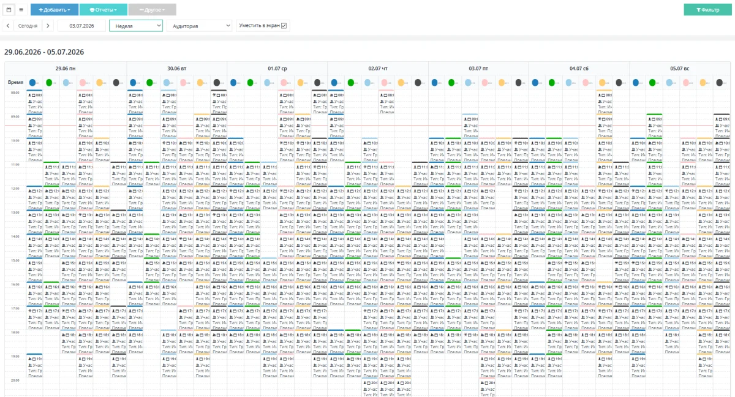Click star icon on 04.07 yellow room 09:00 lesson
The image size is (735, 397).
pos(601,119)
